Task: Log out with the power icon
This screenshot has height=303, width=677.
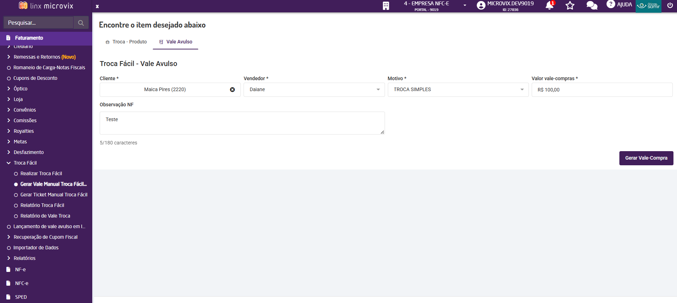Action: 670,5
